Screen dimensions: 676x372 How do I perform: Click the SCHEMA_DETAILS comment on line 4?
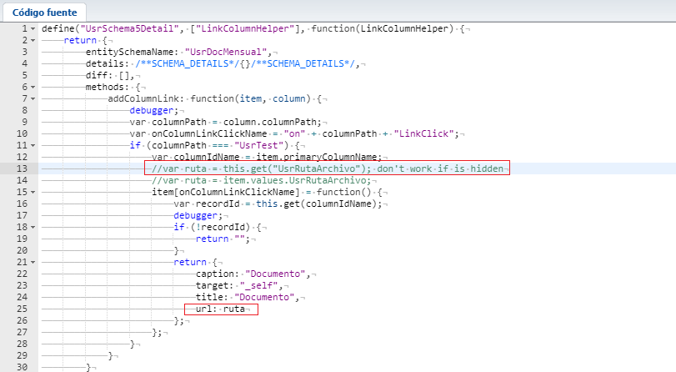point(245,63)
